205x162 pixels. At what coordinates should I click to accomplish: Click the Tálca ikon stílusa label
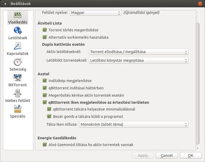click(x=62, y=124)
